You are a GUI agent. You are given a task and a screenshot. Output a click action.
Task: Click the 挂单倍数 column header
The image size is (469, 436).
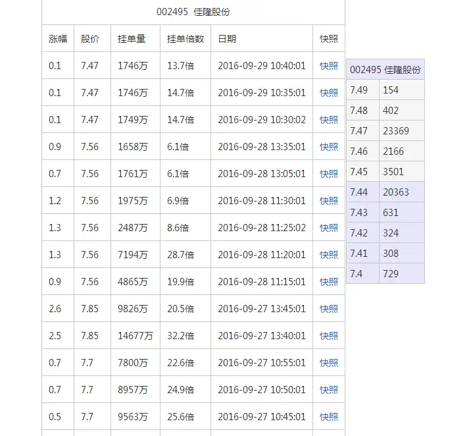click(185, 39)
